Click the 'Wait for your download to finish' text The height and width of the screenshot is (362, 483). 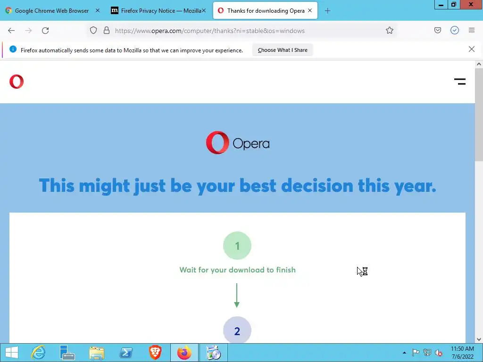238,270
